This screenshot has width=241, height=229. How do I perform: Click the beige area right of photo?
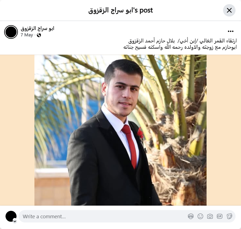[224, 130]
